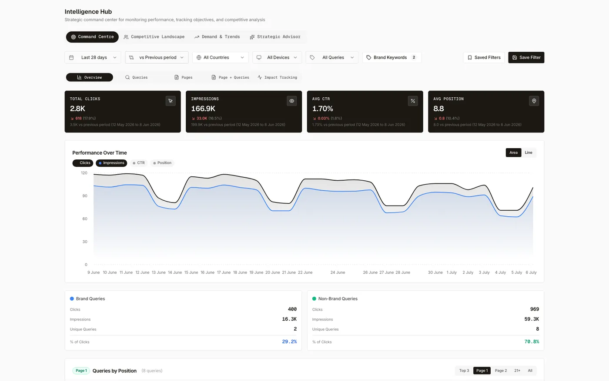609x381 pixels.
Task: Click the Save Filter button
Action: tap(526, 57)
